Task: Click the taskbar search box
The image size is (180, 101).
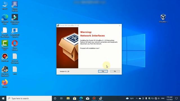Action: click(29, 98)
